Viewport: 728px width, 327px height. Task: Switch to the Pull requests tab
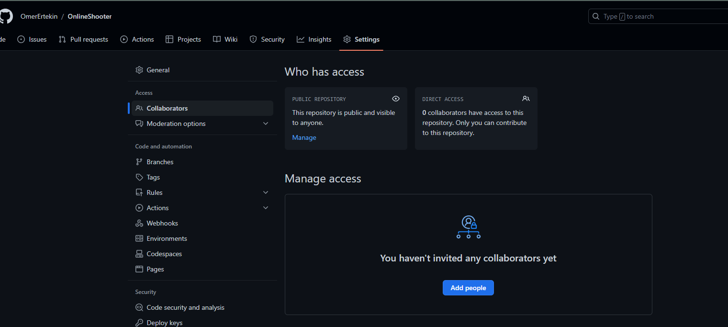(x=83, y=39)
